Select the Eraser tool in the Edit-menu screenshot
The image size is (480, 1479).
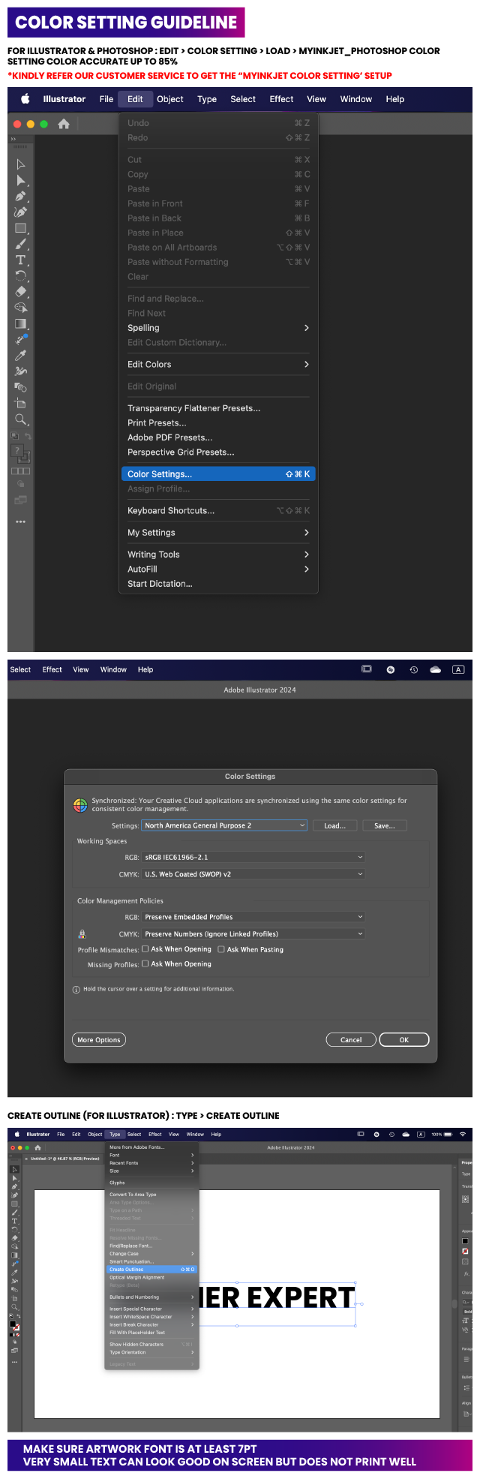pos(21,291)
